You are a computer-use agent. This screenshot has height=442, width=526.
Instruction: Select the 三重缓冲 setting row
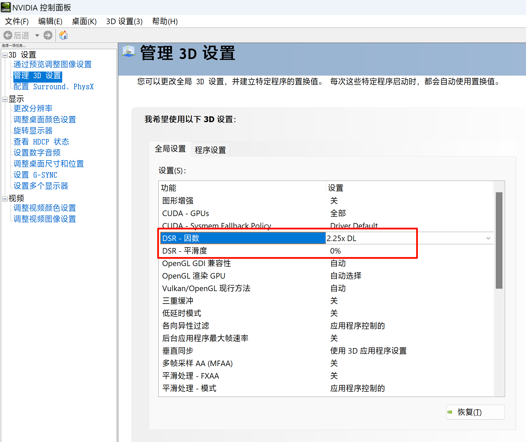tap(326, 301)
